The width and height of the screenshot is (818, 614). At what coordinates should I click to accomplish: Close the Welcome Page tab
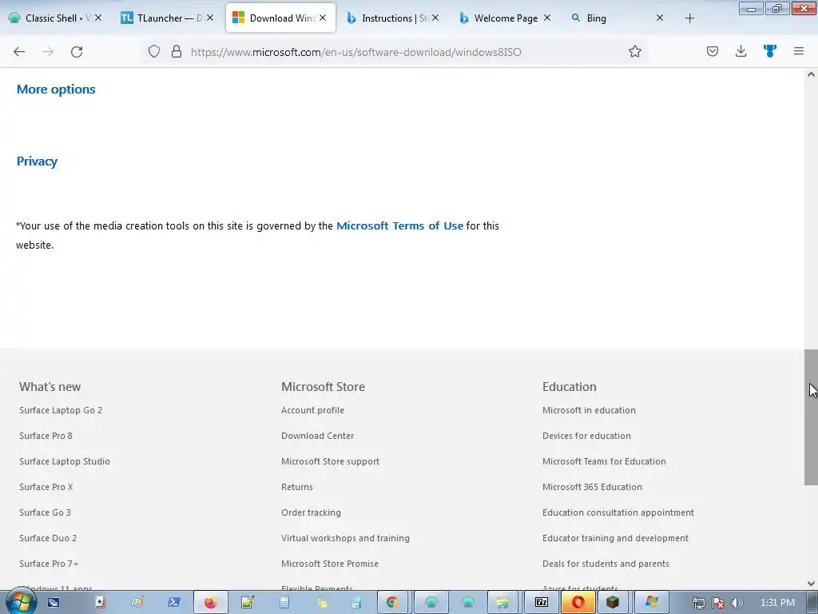tap(546, 18)
